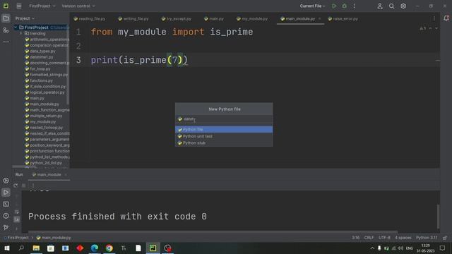
Task: Start debugging with the bug icon
Action: pos(344,6)
